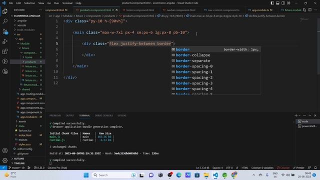The width and height of the screenshot is (320, 180).
Task: Open Source Control view in activity bar
Action: [x=5, y=31]
